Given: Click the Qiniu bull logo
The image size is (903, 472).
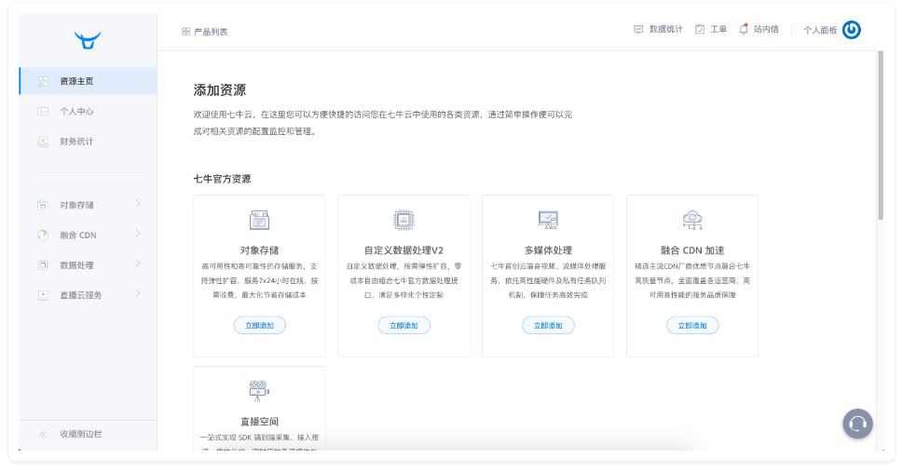Looking at the screenshot, I should tap(88, 40).
